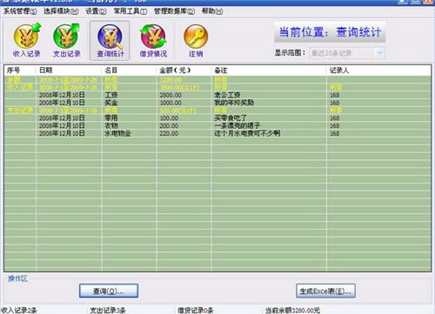435x314 pixels.
Task: Click the 备注 column header
Action: tap(269, 70)
